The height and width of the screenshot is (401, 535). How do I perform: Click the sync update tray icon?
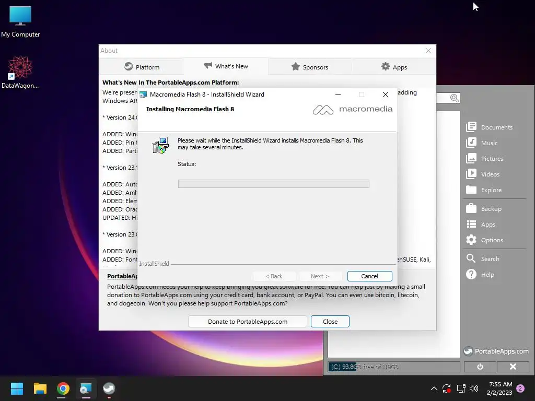[447, 388]
